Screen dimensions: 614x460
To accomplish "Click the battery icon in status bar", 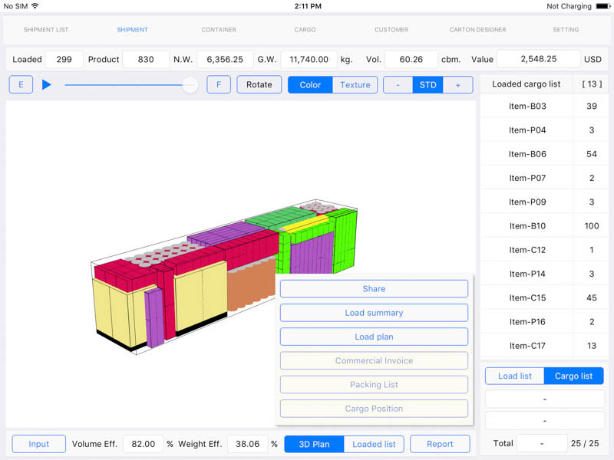I will pyautogui.click(x=603, y=6).
